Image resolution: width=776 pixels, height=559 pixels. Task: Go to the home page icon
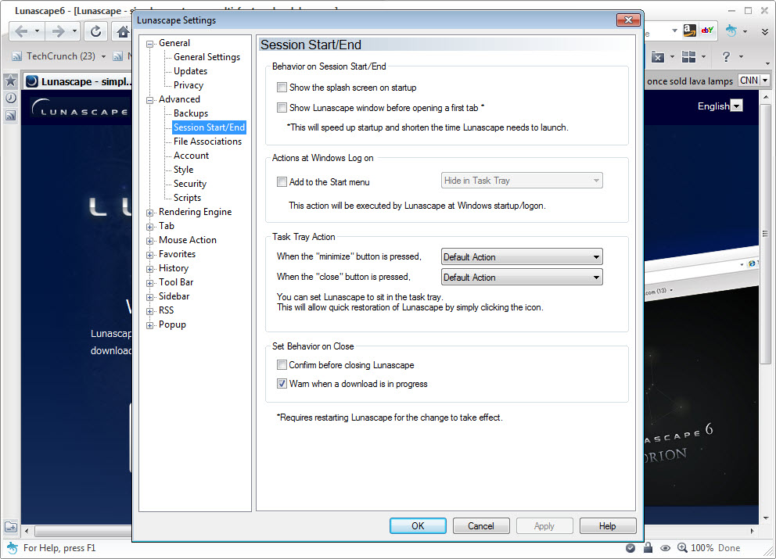click(122, 31)
